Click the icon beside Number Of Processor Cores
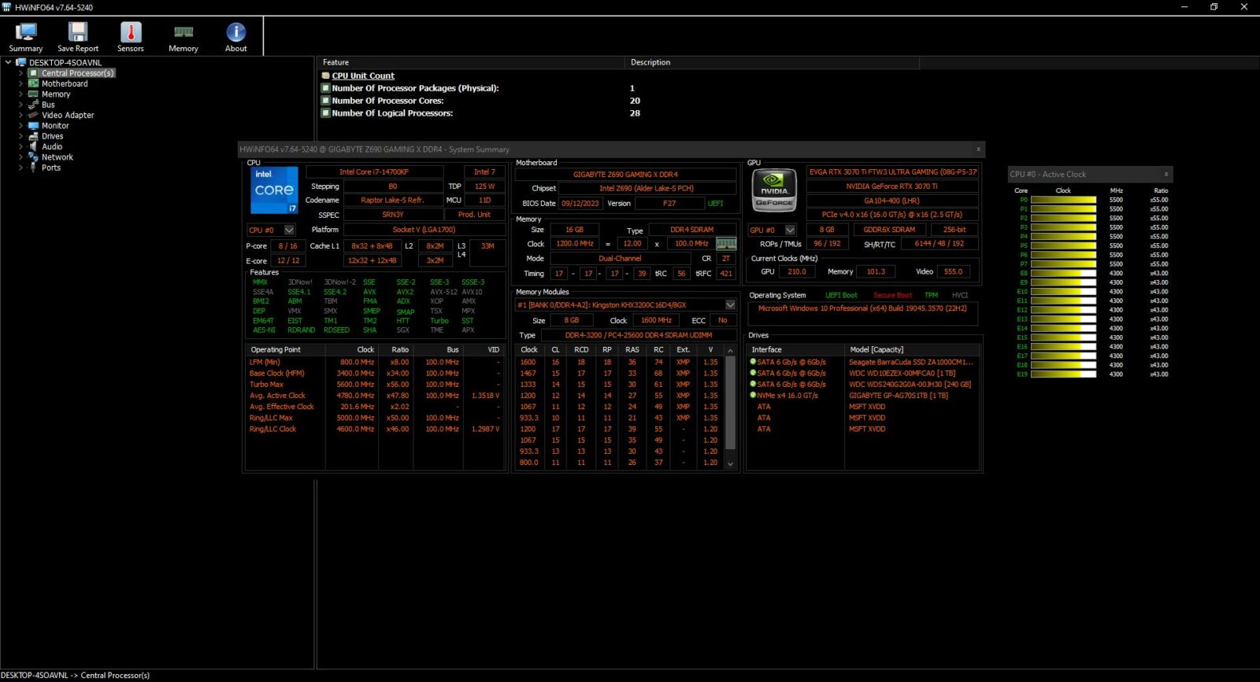 [325, 101]
